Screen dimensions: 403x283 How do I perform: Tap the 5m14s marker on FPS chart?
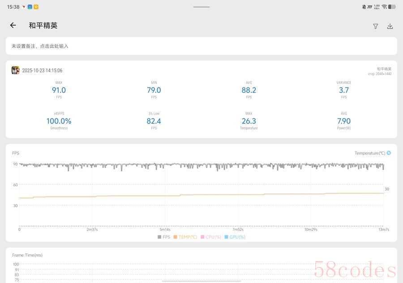(165, 229)
